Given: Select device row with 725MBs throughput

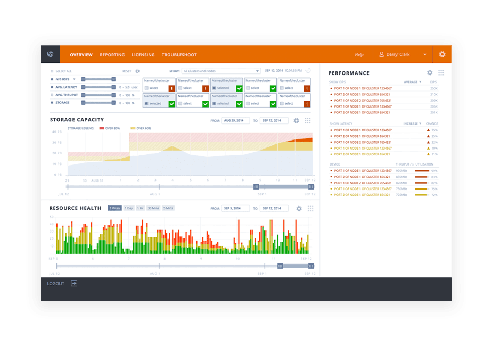Looking at the screenshot, I should [384, 195].
